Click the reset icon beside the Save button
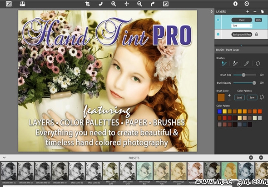Screen dimensions: 268x187 click(x=262, y=97)
